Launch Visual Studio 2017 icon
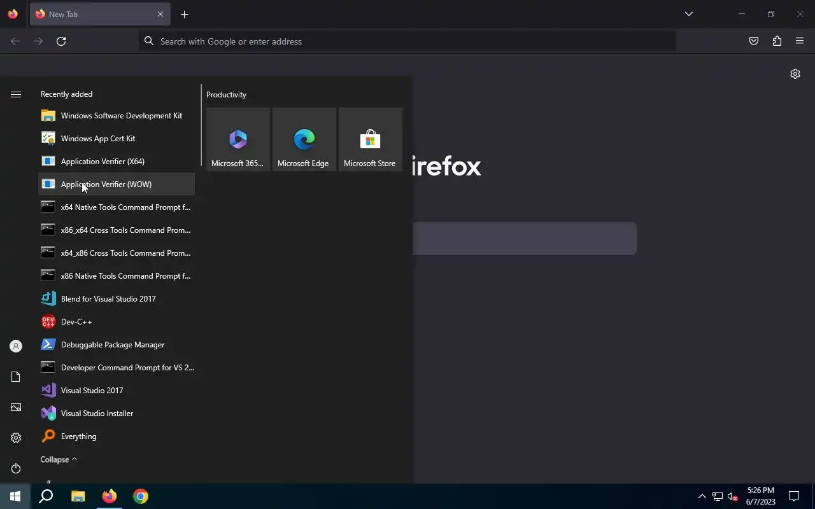The width and height of the screenshot is (815, 509). [x=48, y=391]
